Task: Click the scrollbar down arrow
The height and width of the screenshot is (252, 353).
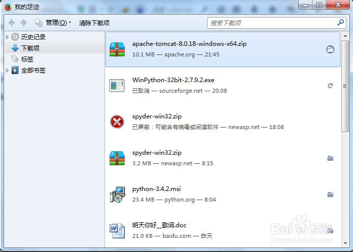Action: [345, 243]
